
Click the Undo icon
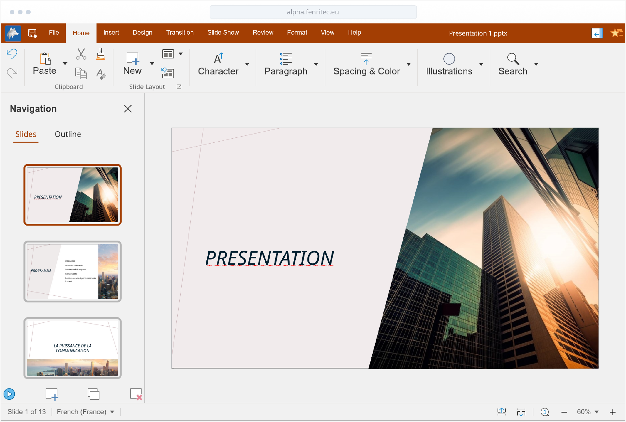pos(12,54)
